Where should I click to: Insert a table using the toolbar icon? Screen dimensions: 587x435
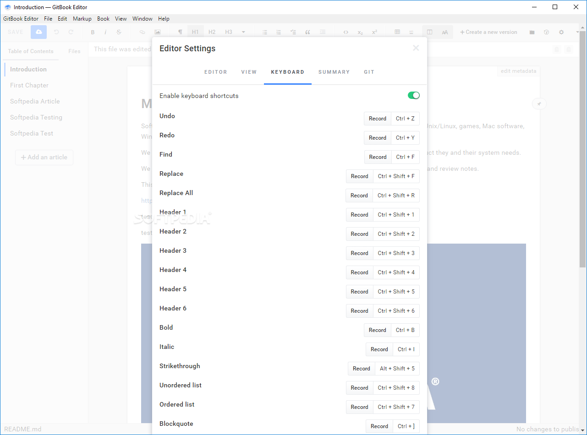coord(397,32)
